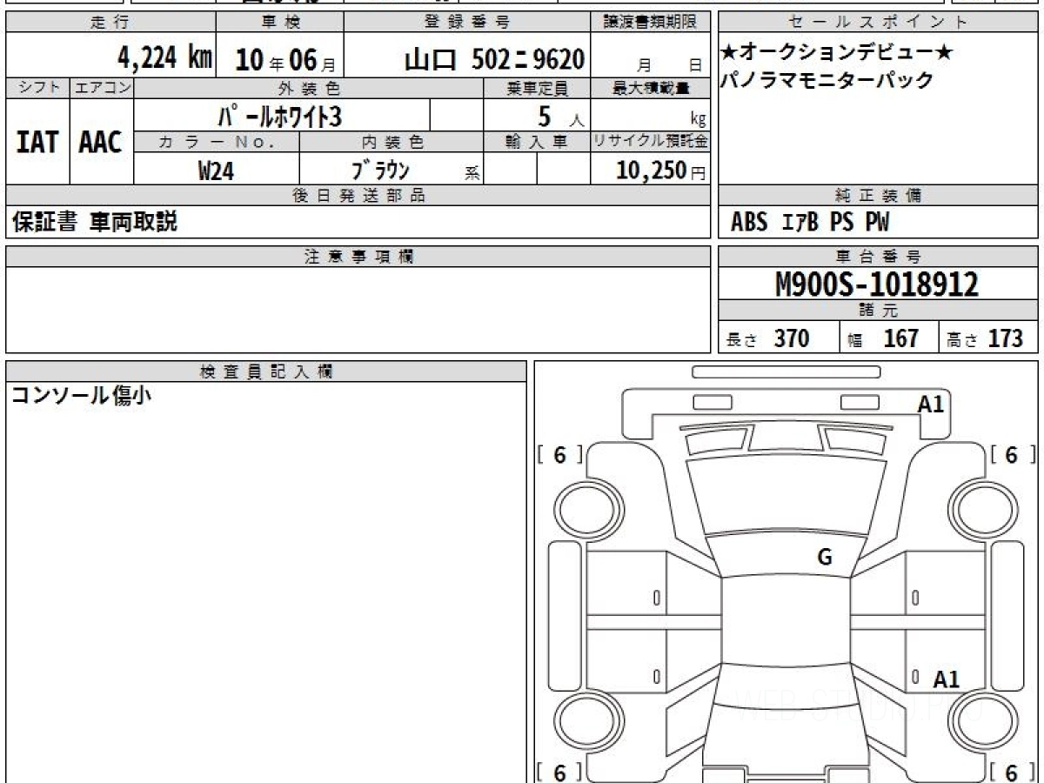This screenshot has width=1044, height=783.
Task: Click the ABS エアB PS PW equipment line
Action: pos(810,223)
